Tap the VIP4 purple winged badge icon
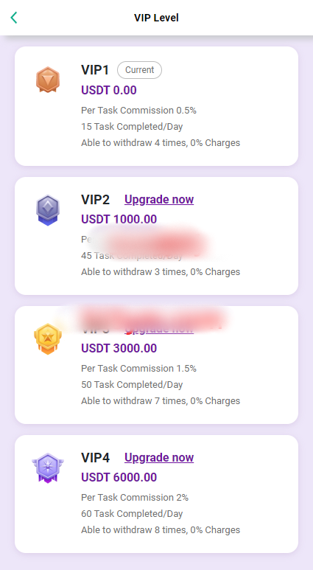The height and width of the screenshot is (570, 313). [x=48, y=468]
